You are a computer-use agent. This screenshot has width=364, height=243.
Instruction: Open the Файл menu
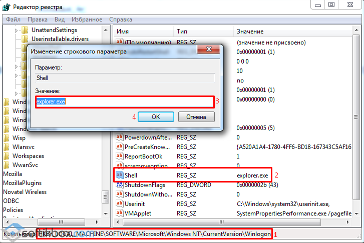pos(14,19)
